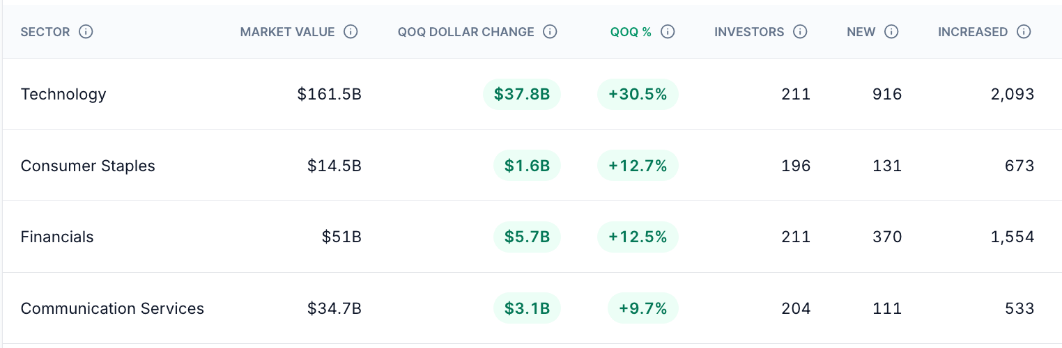Select the Financials sector row
This screenshot has width=1062, height=348.
coord(532,237)
